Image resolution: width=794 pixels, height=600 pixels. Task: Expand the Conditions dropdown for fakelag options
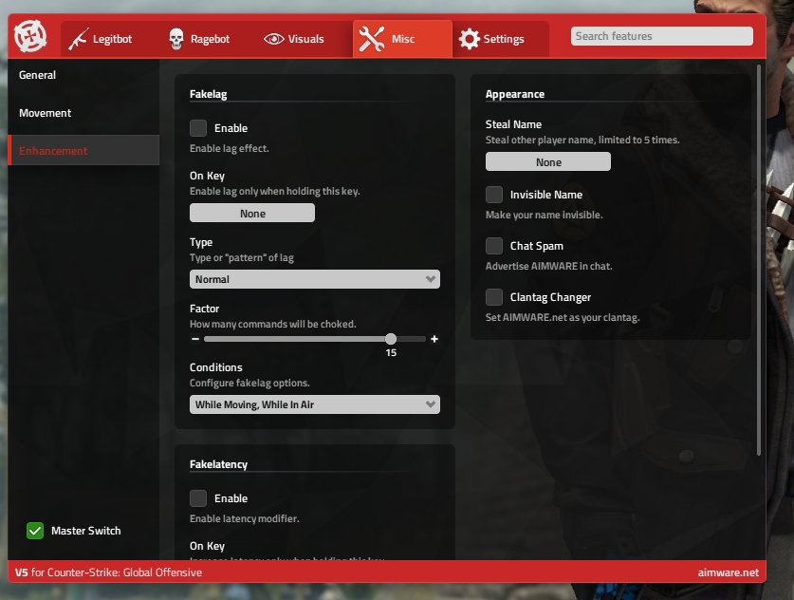[315, 404]
